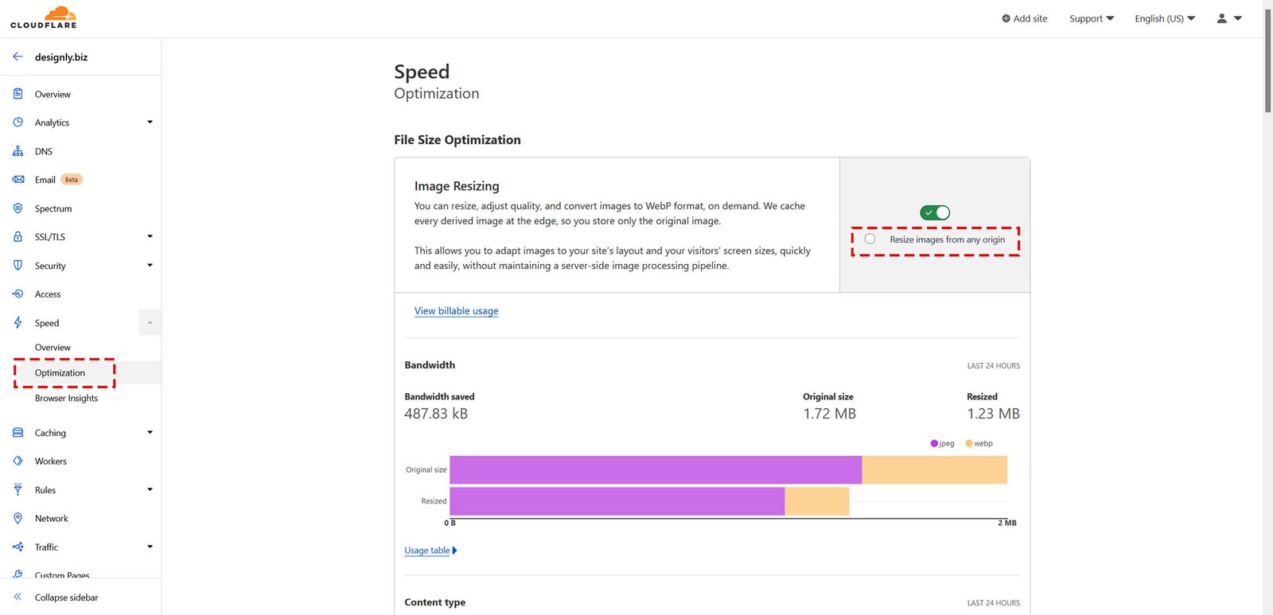Viewport: 1273px width, 615px height.
Task: Click the Workers icon in sidebar
Action: point(18,461)
